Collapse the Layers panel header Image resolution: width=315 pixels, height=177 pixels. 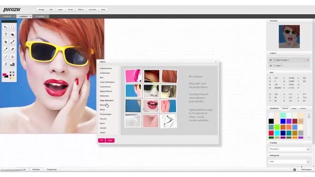tap(289, 53)
